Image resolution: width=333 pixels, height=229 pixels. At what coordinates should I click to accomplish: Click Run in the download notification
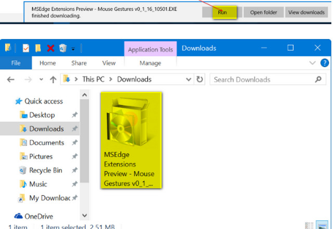[x=222, y=12]
